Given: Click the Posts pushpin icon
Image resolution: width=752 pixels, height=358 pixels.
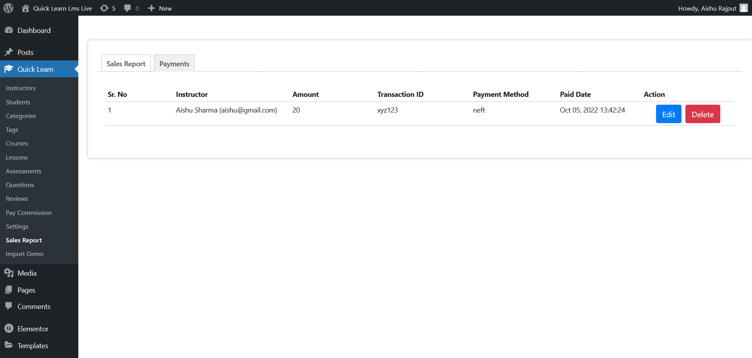Looking at the screenshot, I should [9, 52].
